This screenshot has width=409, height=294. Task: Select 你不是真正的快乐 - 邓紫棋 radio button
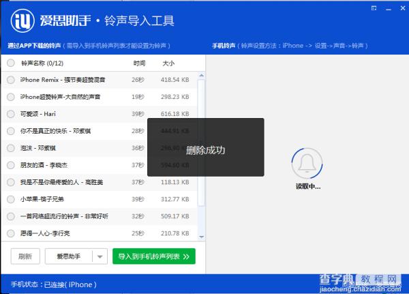point(11,131)
